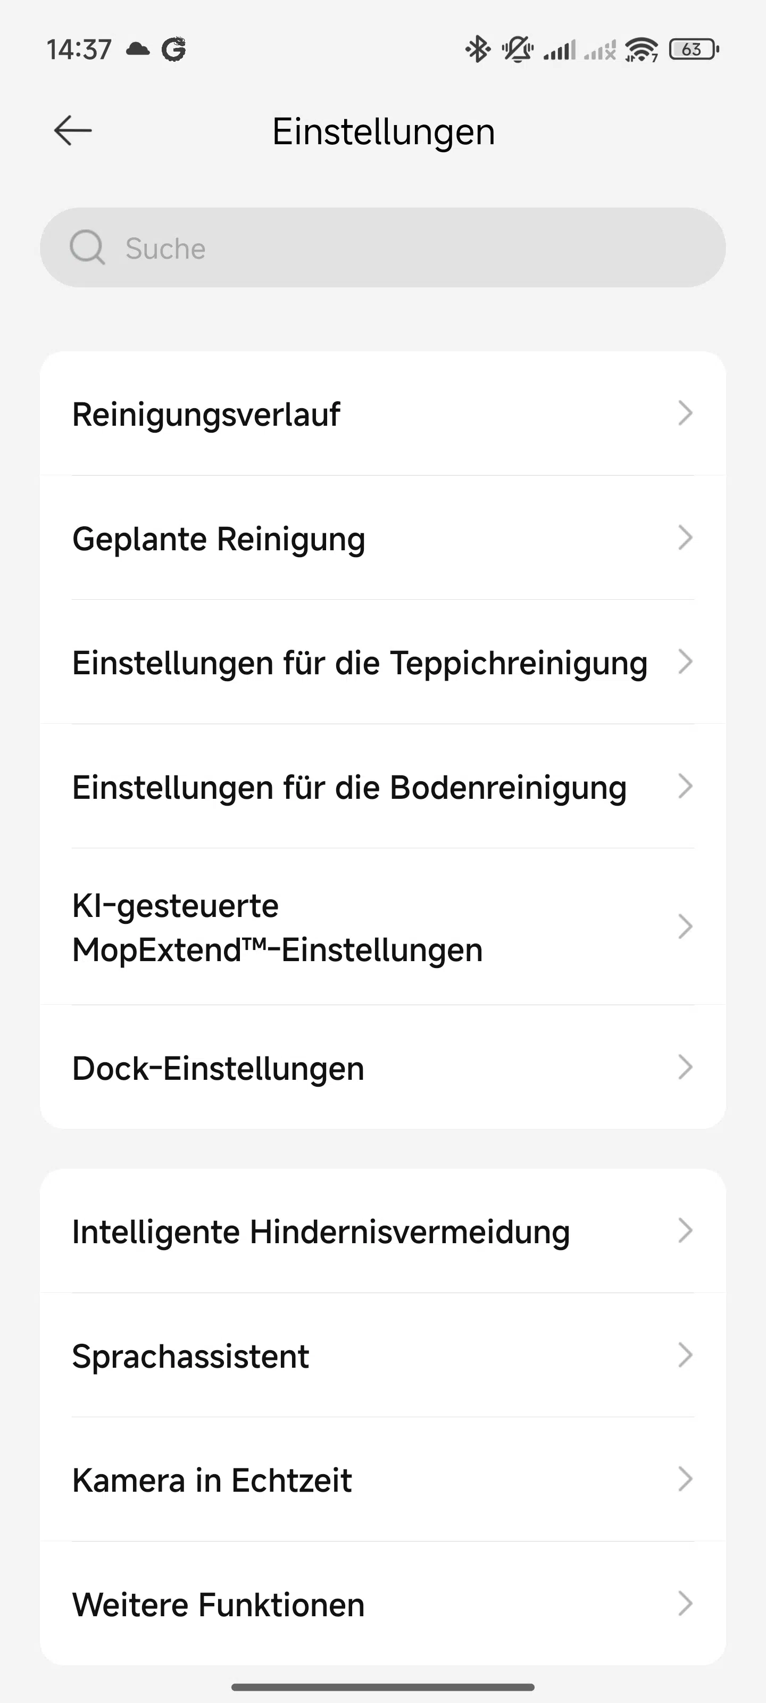Viewport: 766px width, 1703px height.
Task: Open Reinigungsverlauf
Action: [x=382, y=414]
